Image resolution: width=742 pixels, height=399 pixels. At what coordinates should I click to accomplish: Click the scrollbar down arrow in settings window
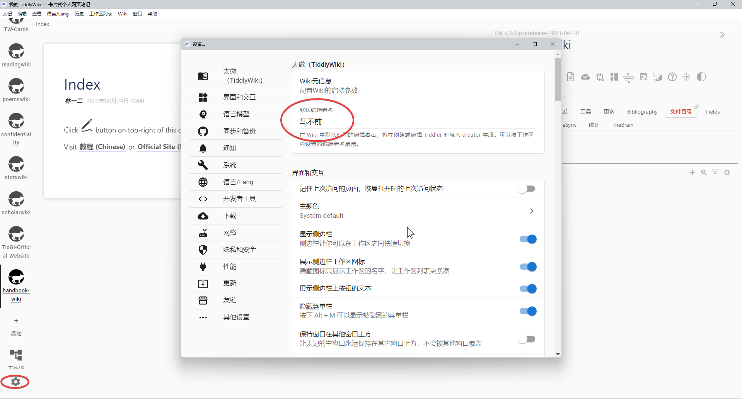(558, 354)
